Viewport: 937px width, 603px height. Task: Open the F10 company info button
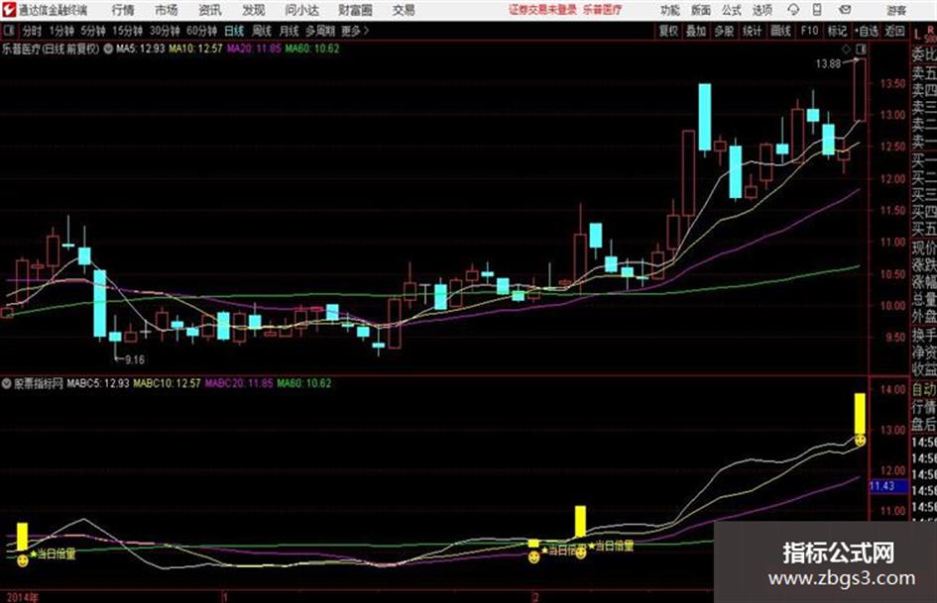point(809,31)
